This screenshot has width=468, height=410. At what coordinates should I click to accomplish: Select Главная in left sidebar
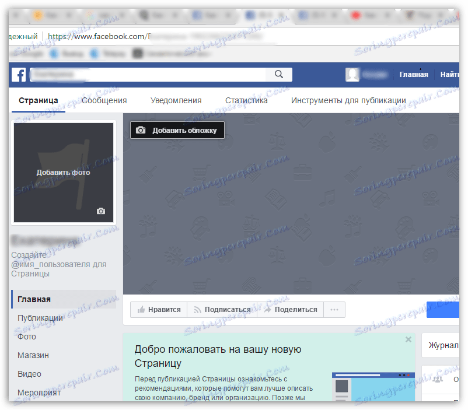(64, 299)
